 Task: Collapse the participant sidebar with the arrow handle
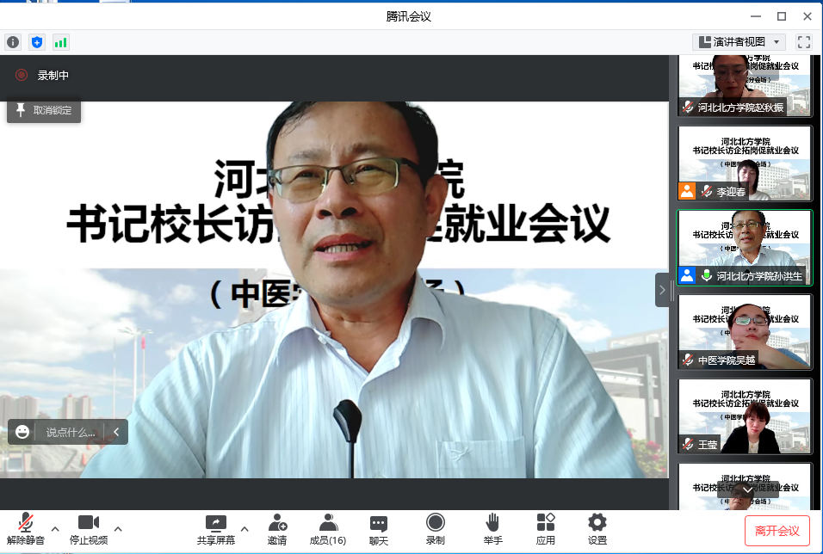[662, 290]
